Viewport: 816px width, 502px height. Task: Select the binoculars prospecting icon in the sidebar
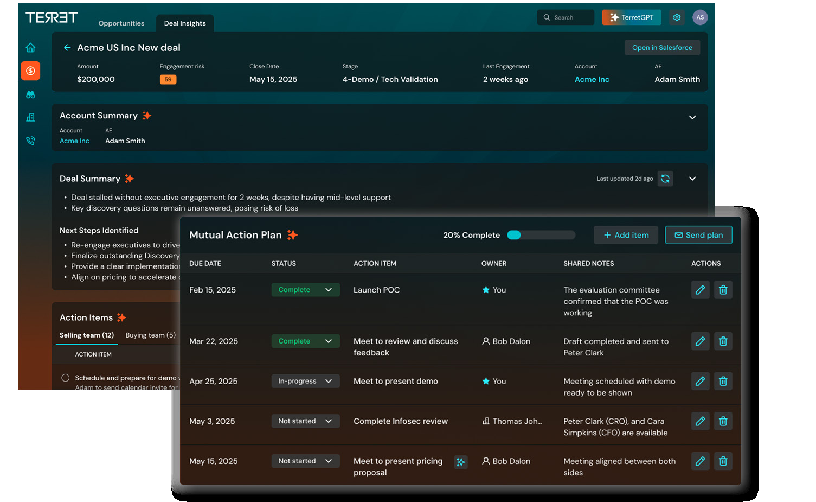click(30, 94)
